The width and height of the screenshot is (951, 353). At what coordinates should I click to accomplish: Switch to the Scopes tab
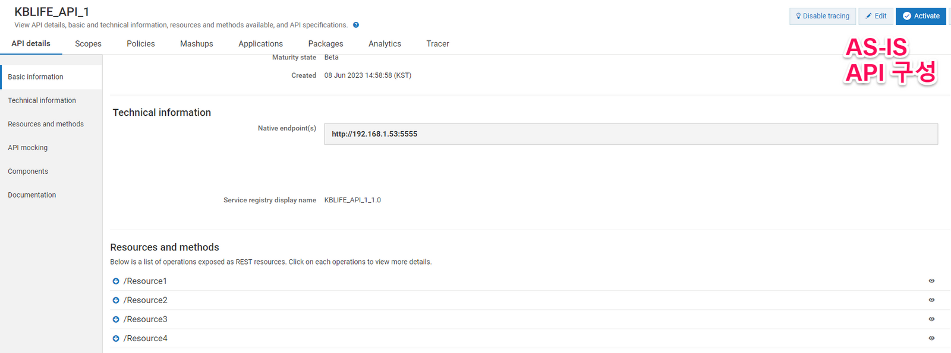coord(88,44)
